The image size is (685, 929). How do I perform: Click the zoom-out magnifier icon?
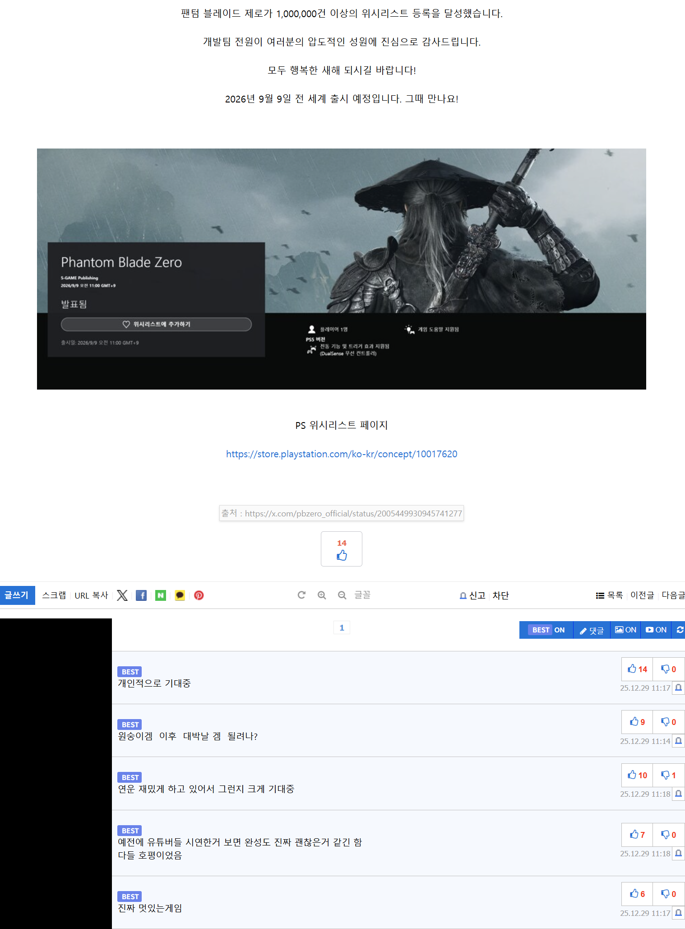[x=342, y=595]
